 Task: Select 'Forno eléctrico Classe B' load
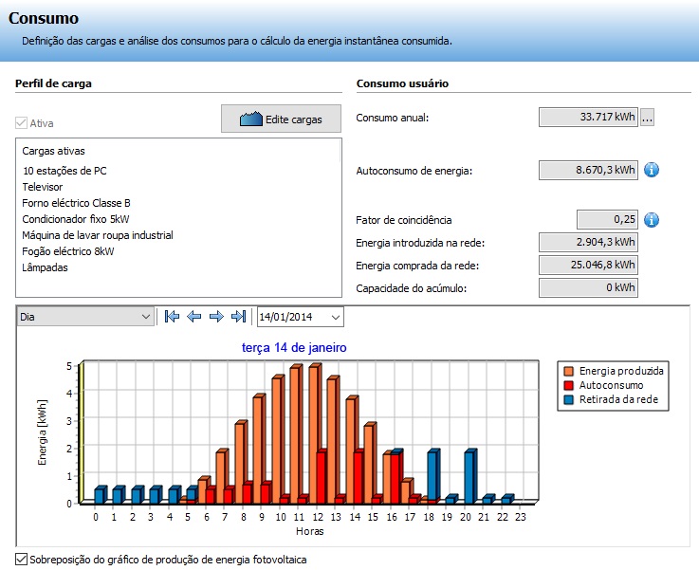pyautogui.click(x=76, y=203)
